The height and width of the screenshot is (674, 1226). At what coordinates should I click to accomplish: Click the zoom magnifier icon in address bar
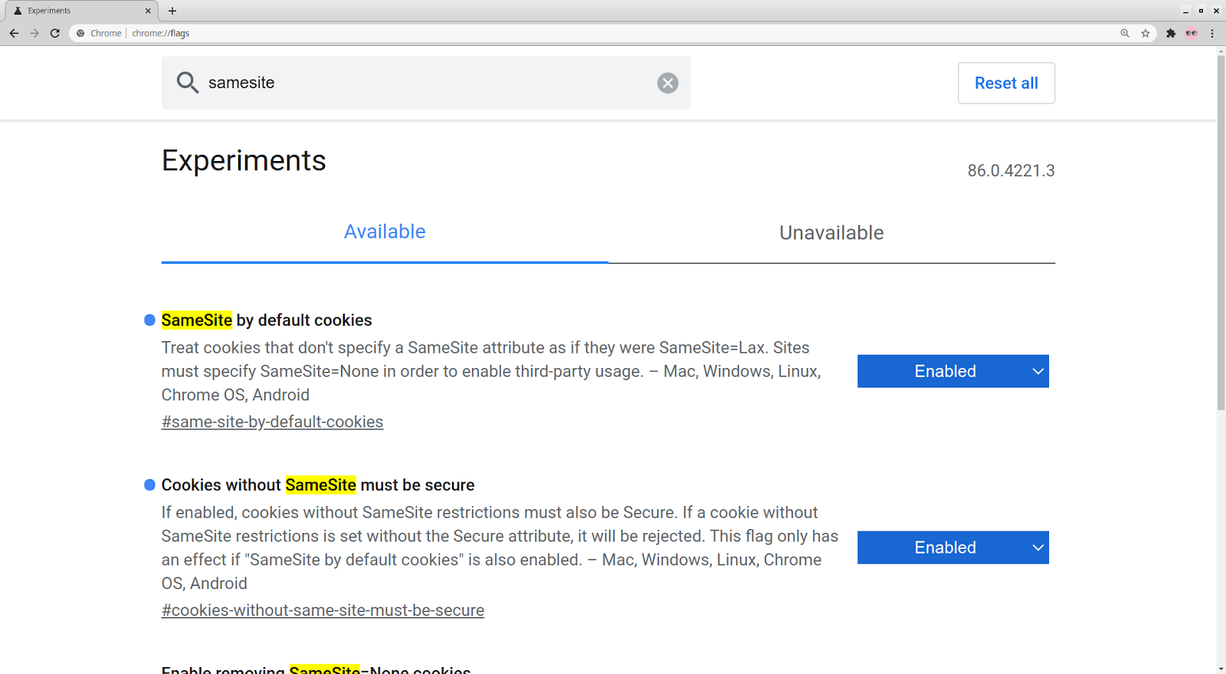click(1125, 33)
